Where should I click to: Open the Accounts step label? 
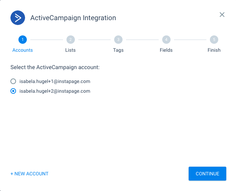(x=23, y=50)
